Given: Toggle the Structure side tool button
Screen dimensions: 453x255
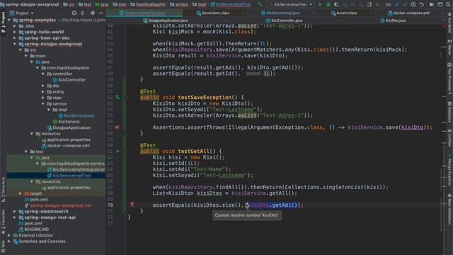Looking at the screenshot, I should [3, 189].
